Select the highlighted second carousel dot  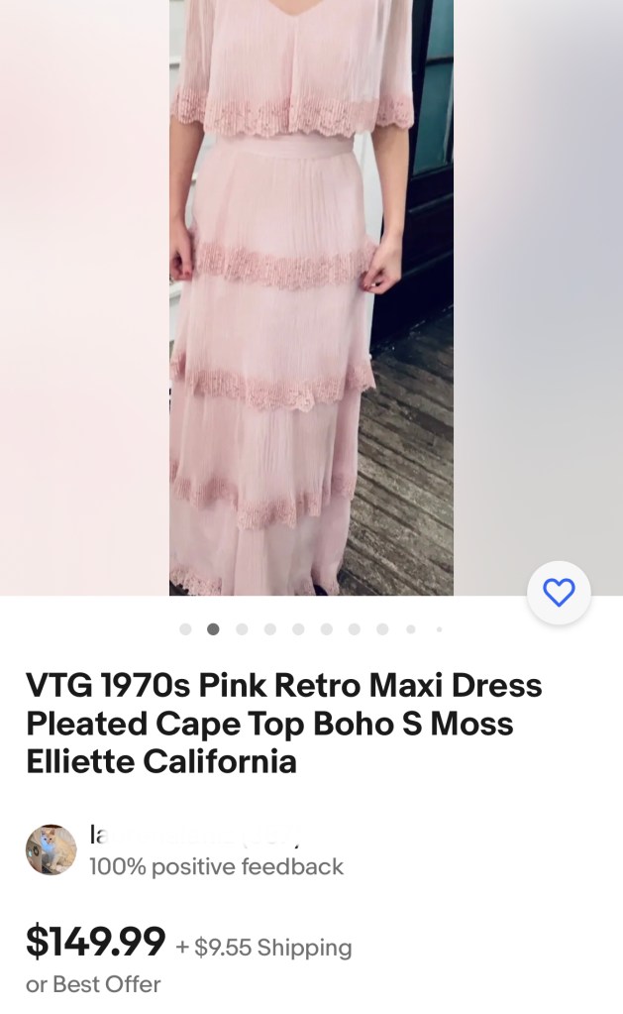coord(213,629)
